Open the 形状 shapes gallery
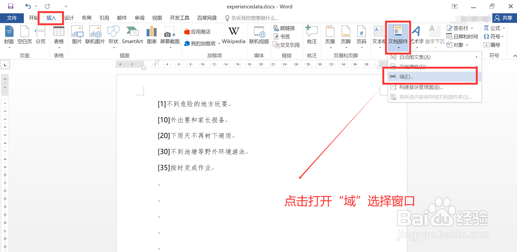 click(x=114, y=37)
